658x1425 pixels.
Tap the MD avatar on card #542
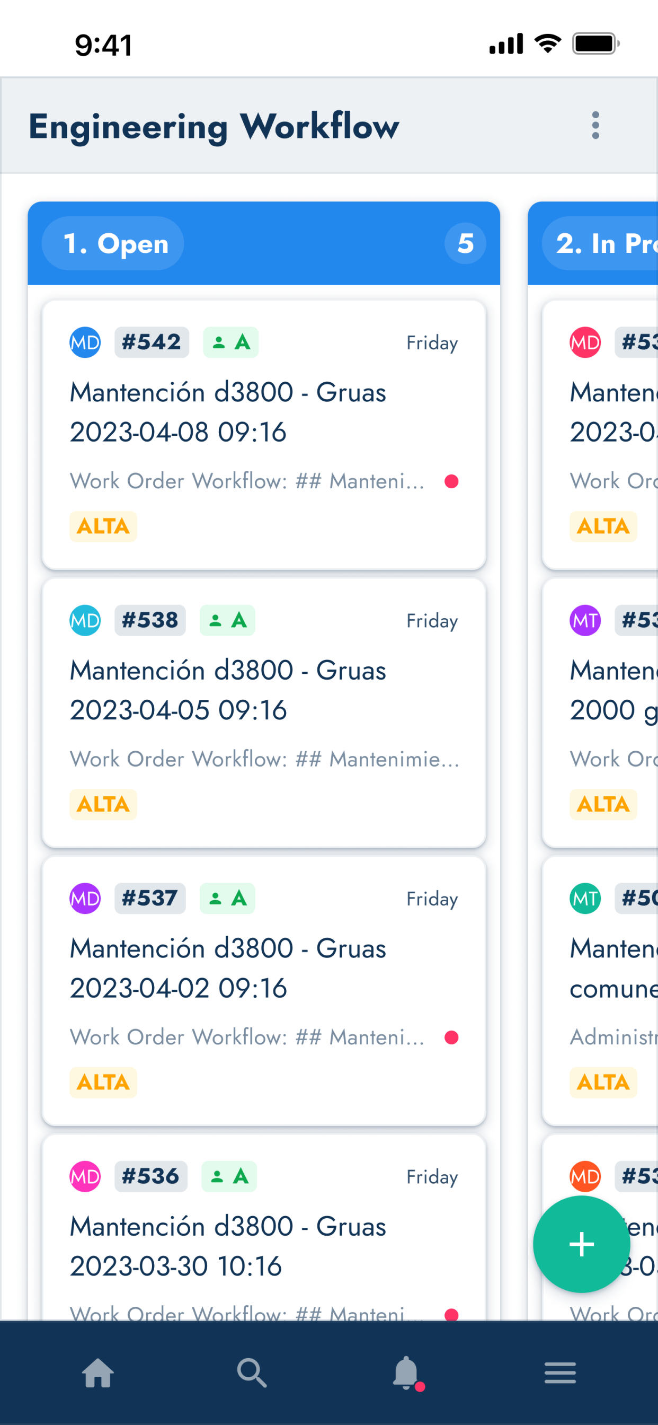(85, 342)
